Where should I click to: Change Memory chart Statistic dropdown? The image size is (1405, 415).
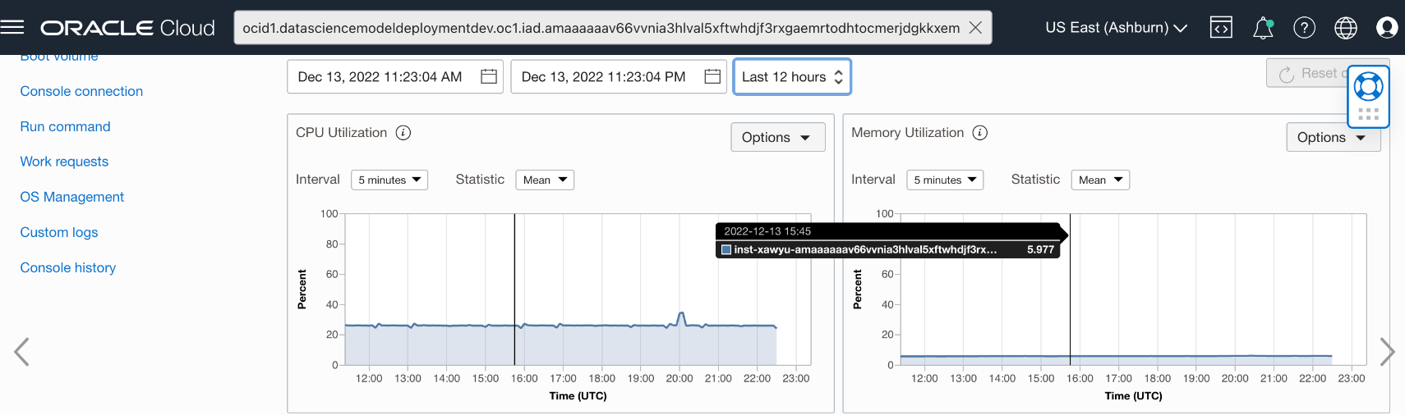point(1100,180)
